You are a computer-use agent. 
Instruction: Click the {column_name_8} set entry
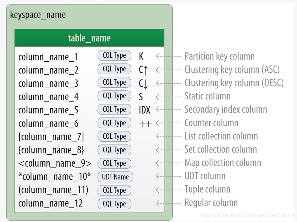pos(51,150)
